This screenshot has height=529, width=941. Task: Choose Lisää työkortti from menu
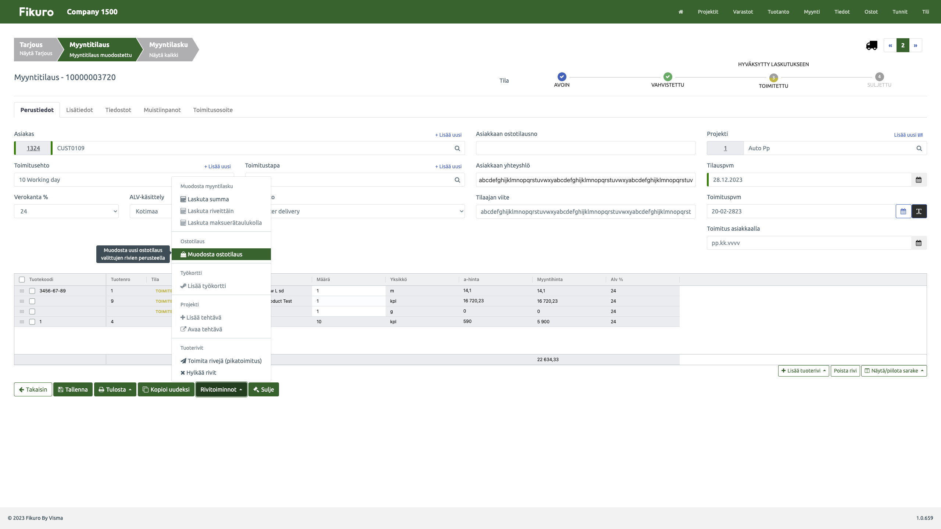click(221, 286)
